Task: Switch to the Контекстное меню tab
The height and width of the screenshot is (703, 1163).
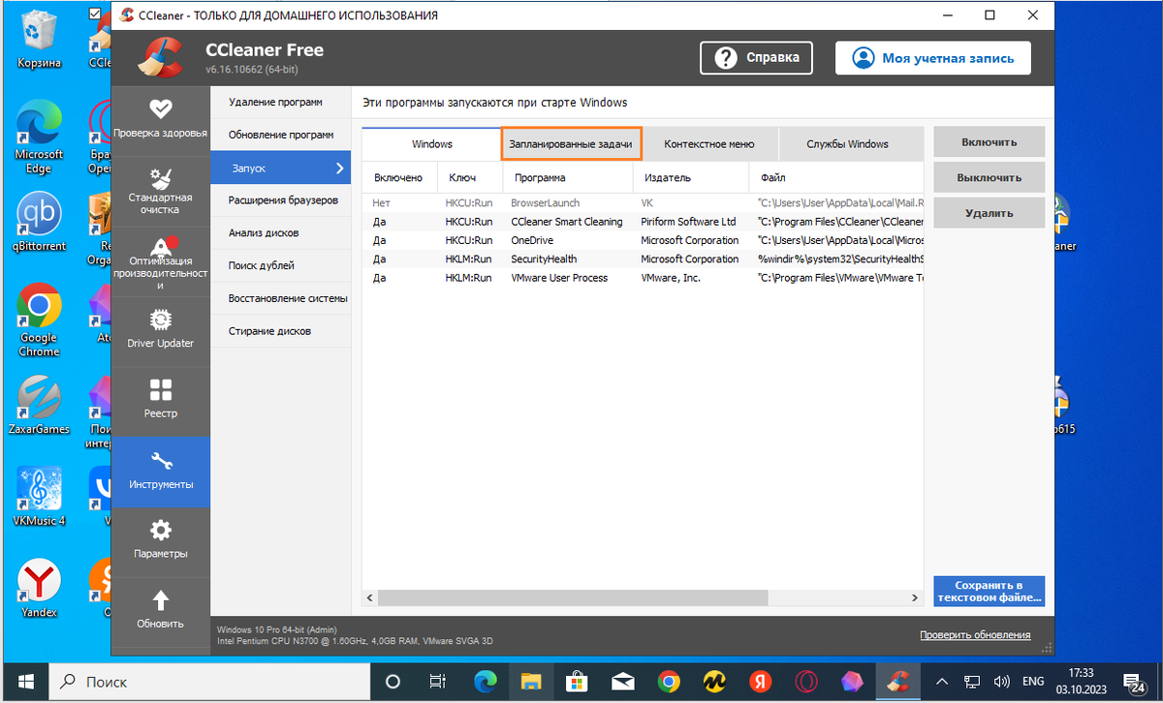Action: tap(709, 144)
